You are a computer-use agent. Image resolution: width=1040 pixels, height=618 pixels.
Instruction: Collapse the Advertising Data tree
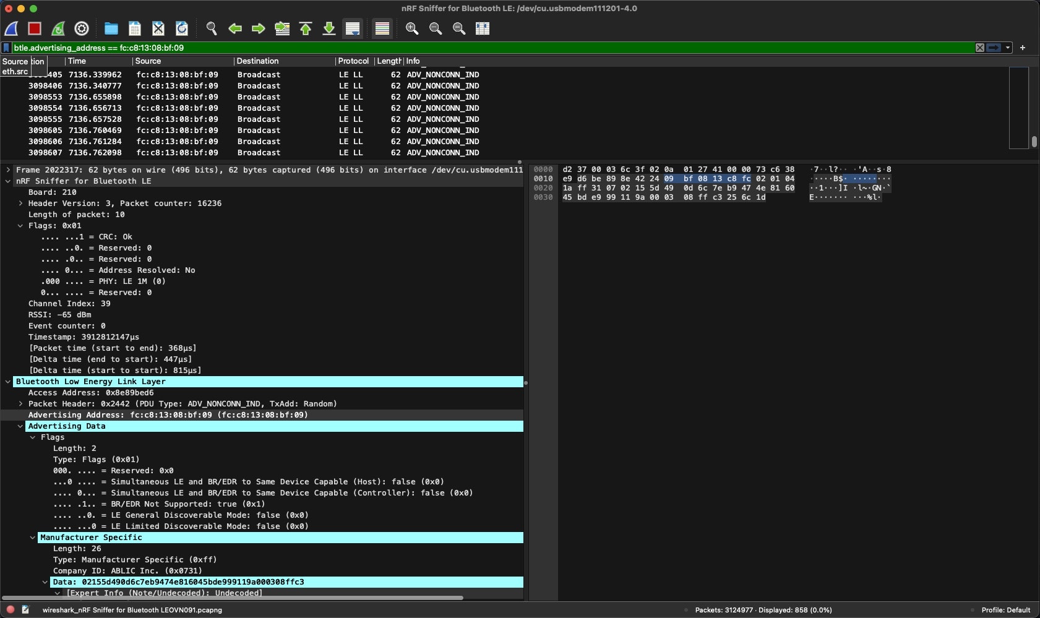click(x=20, y=426)
